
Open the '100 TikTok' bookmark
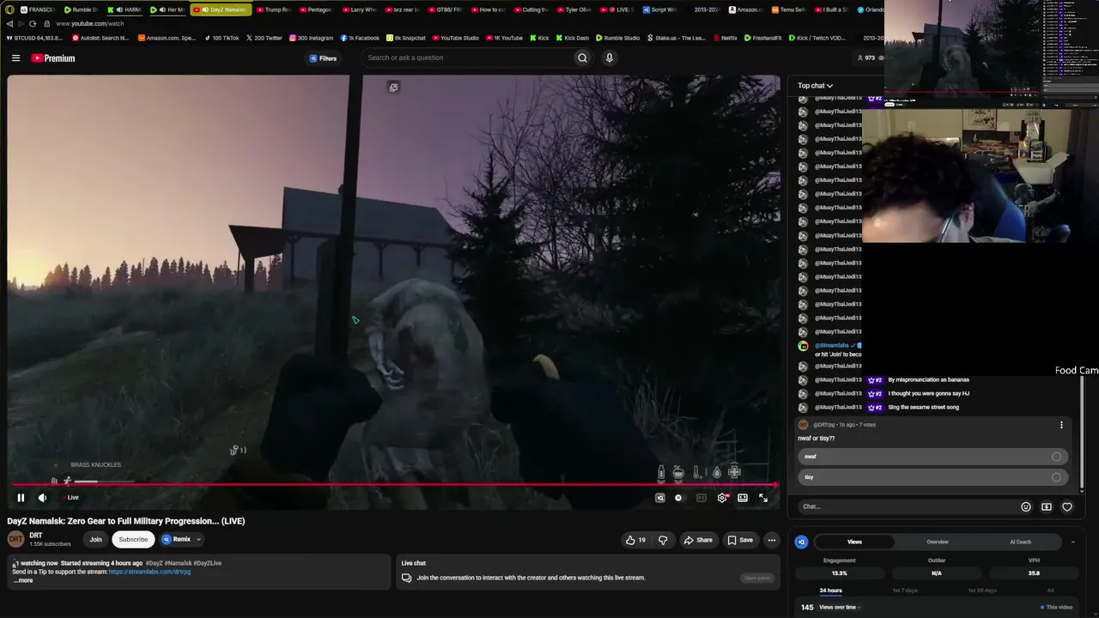tap(222, 38)
